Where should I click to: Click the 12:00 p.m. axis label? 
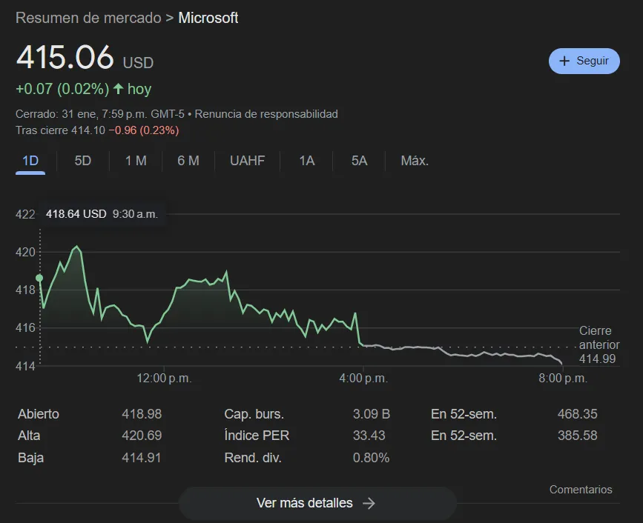164,378
